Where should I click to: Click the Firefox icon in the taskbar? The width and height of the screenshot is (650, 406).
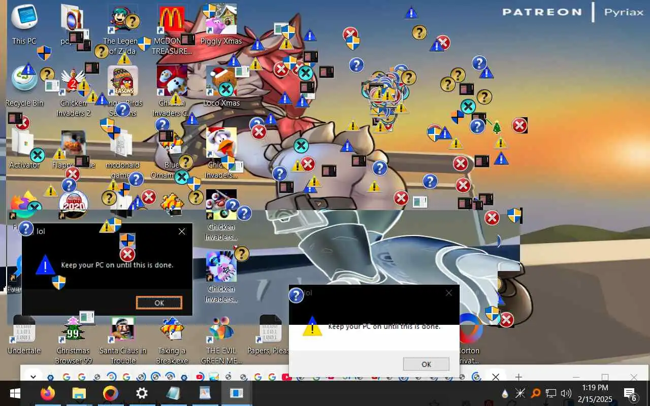[x=48, y=393]
